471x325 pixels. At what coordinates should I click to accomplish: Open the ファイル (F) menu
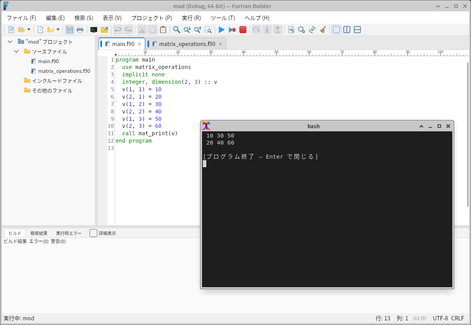click(x=21, y=18)
